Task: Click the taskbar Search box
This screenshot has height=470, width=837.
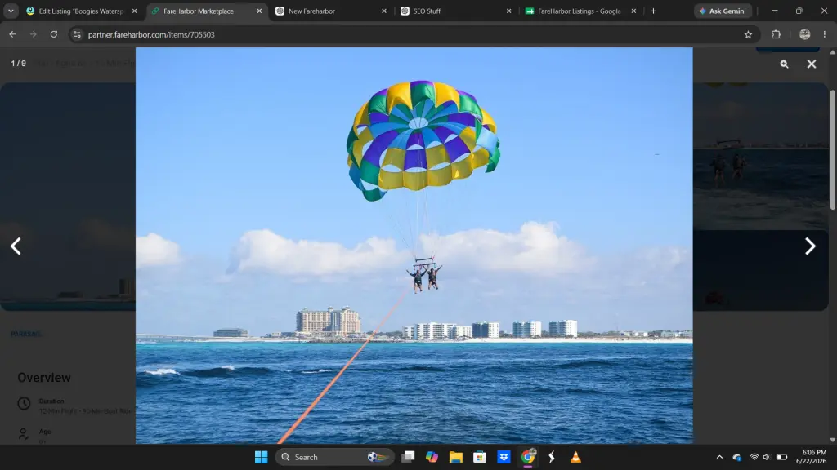Action: click(x=334, y=457)
